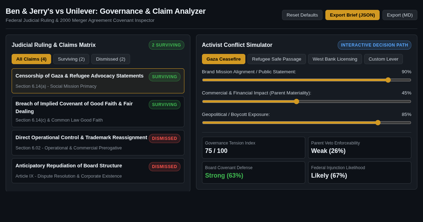Click the 'Commercial & Financial Impact' label
Image resolution: width=423 pixels, height=222 pixels.
pyautogui.click(x=257, y=93)
